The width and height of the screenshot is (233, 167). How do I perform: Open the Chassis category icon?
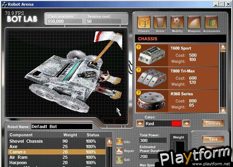tap(144, 22)
